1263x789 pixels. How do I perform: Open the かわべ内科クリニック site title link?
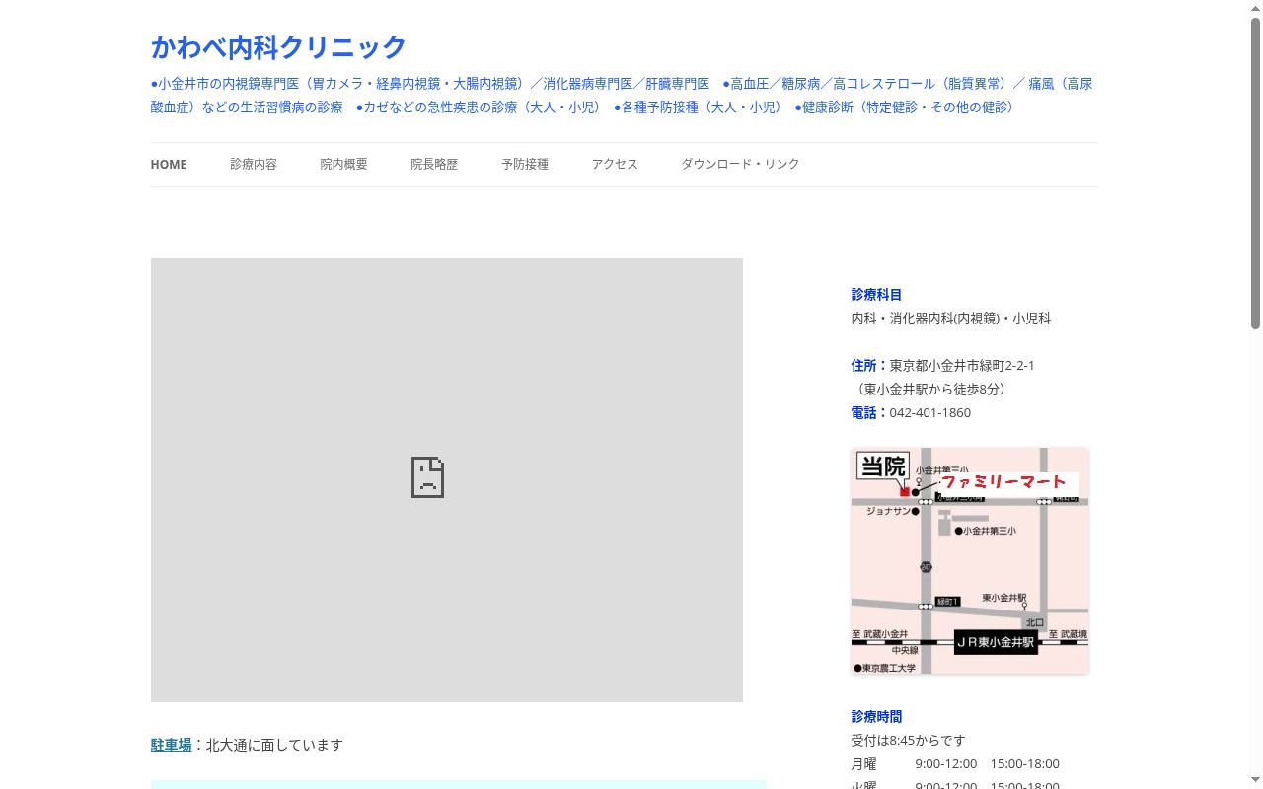[278, 47]
